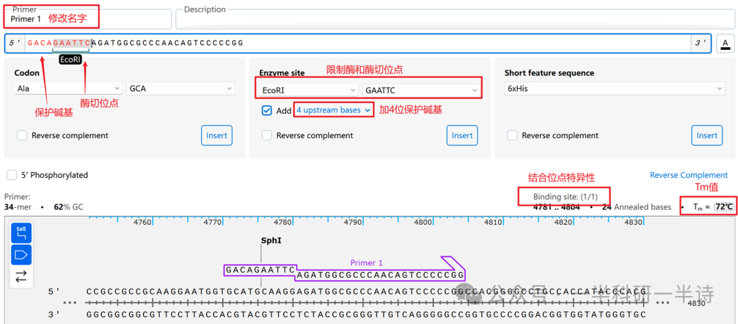Open the GCA codon dropdown
Viewport: 738px width, 324px height.
(180, 88)
